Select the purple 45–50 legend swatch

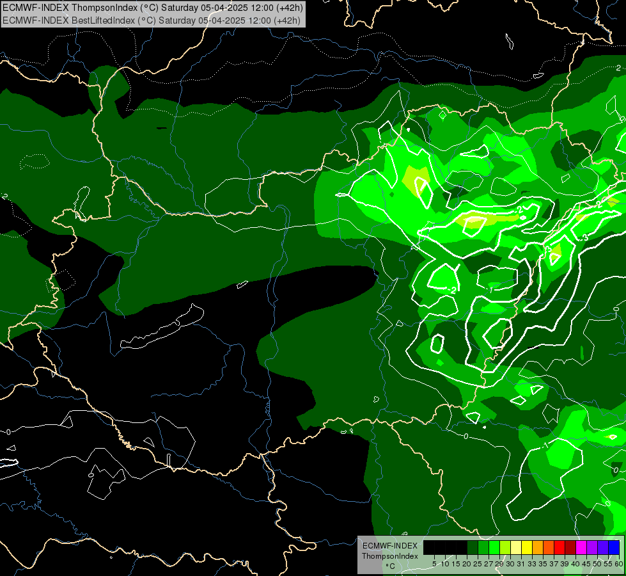coord(592,547)
